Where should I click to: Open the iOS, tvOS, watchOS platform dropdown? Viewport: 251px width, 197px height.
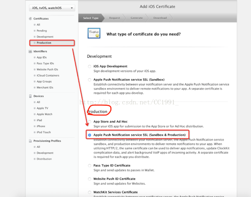click(x=52, y=8)
